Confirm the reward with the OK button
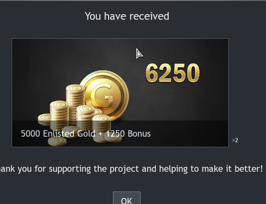 [127, 198]
